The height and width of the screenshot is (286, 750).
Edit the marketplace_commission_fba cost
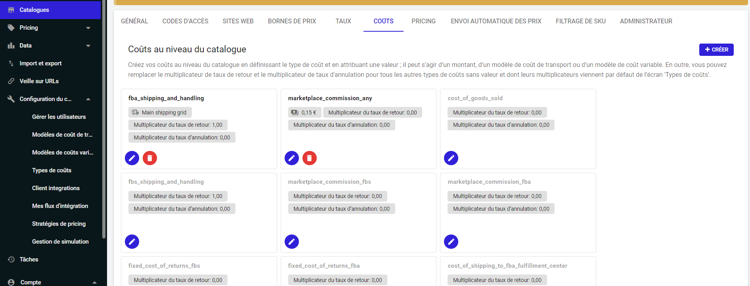pyautogui.click(x=451, y=242)
